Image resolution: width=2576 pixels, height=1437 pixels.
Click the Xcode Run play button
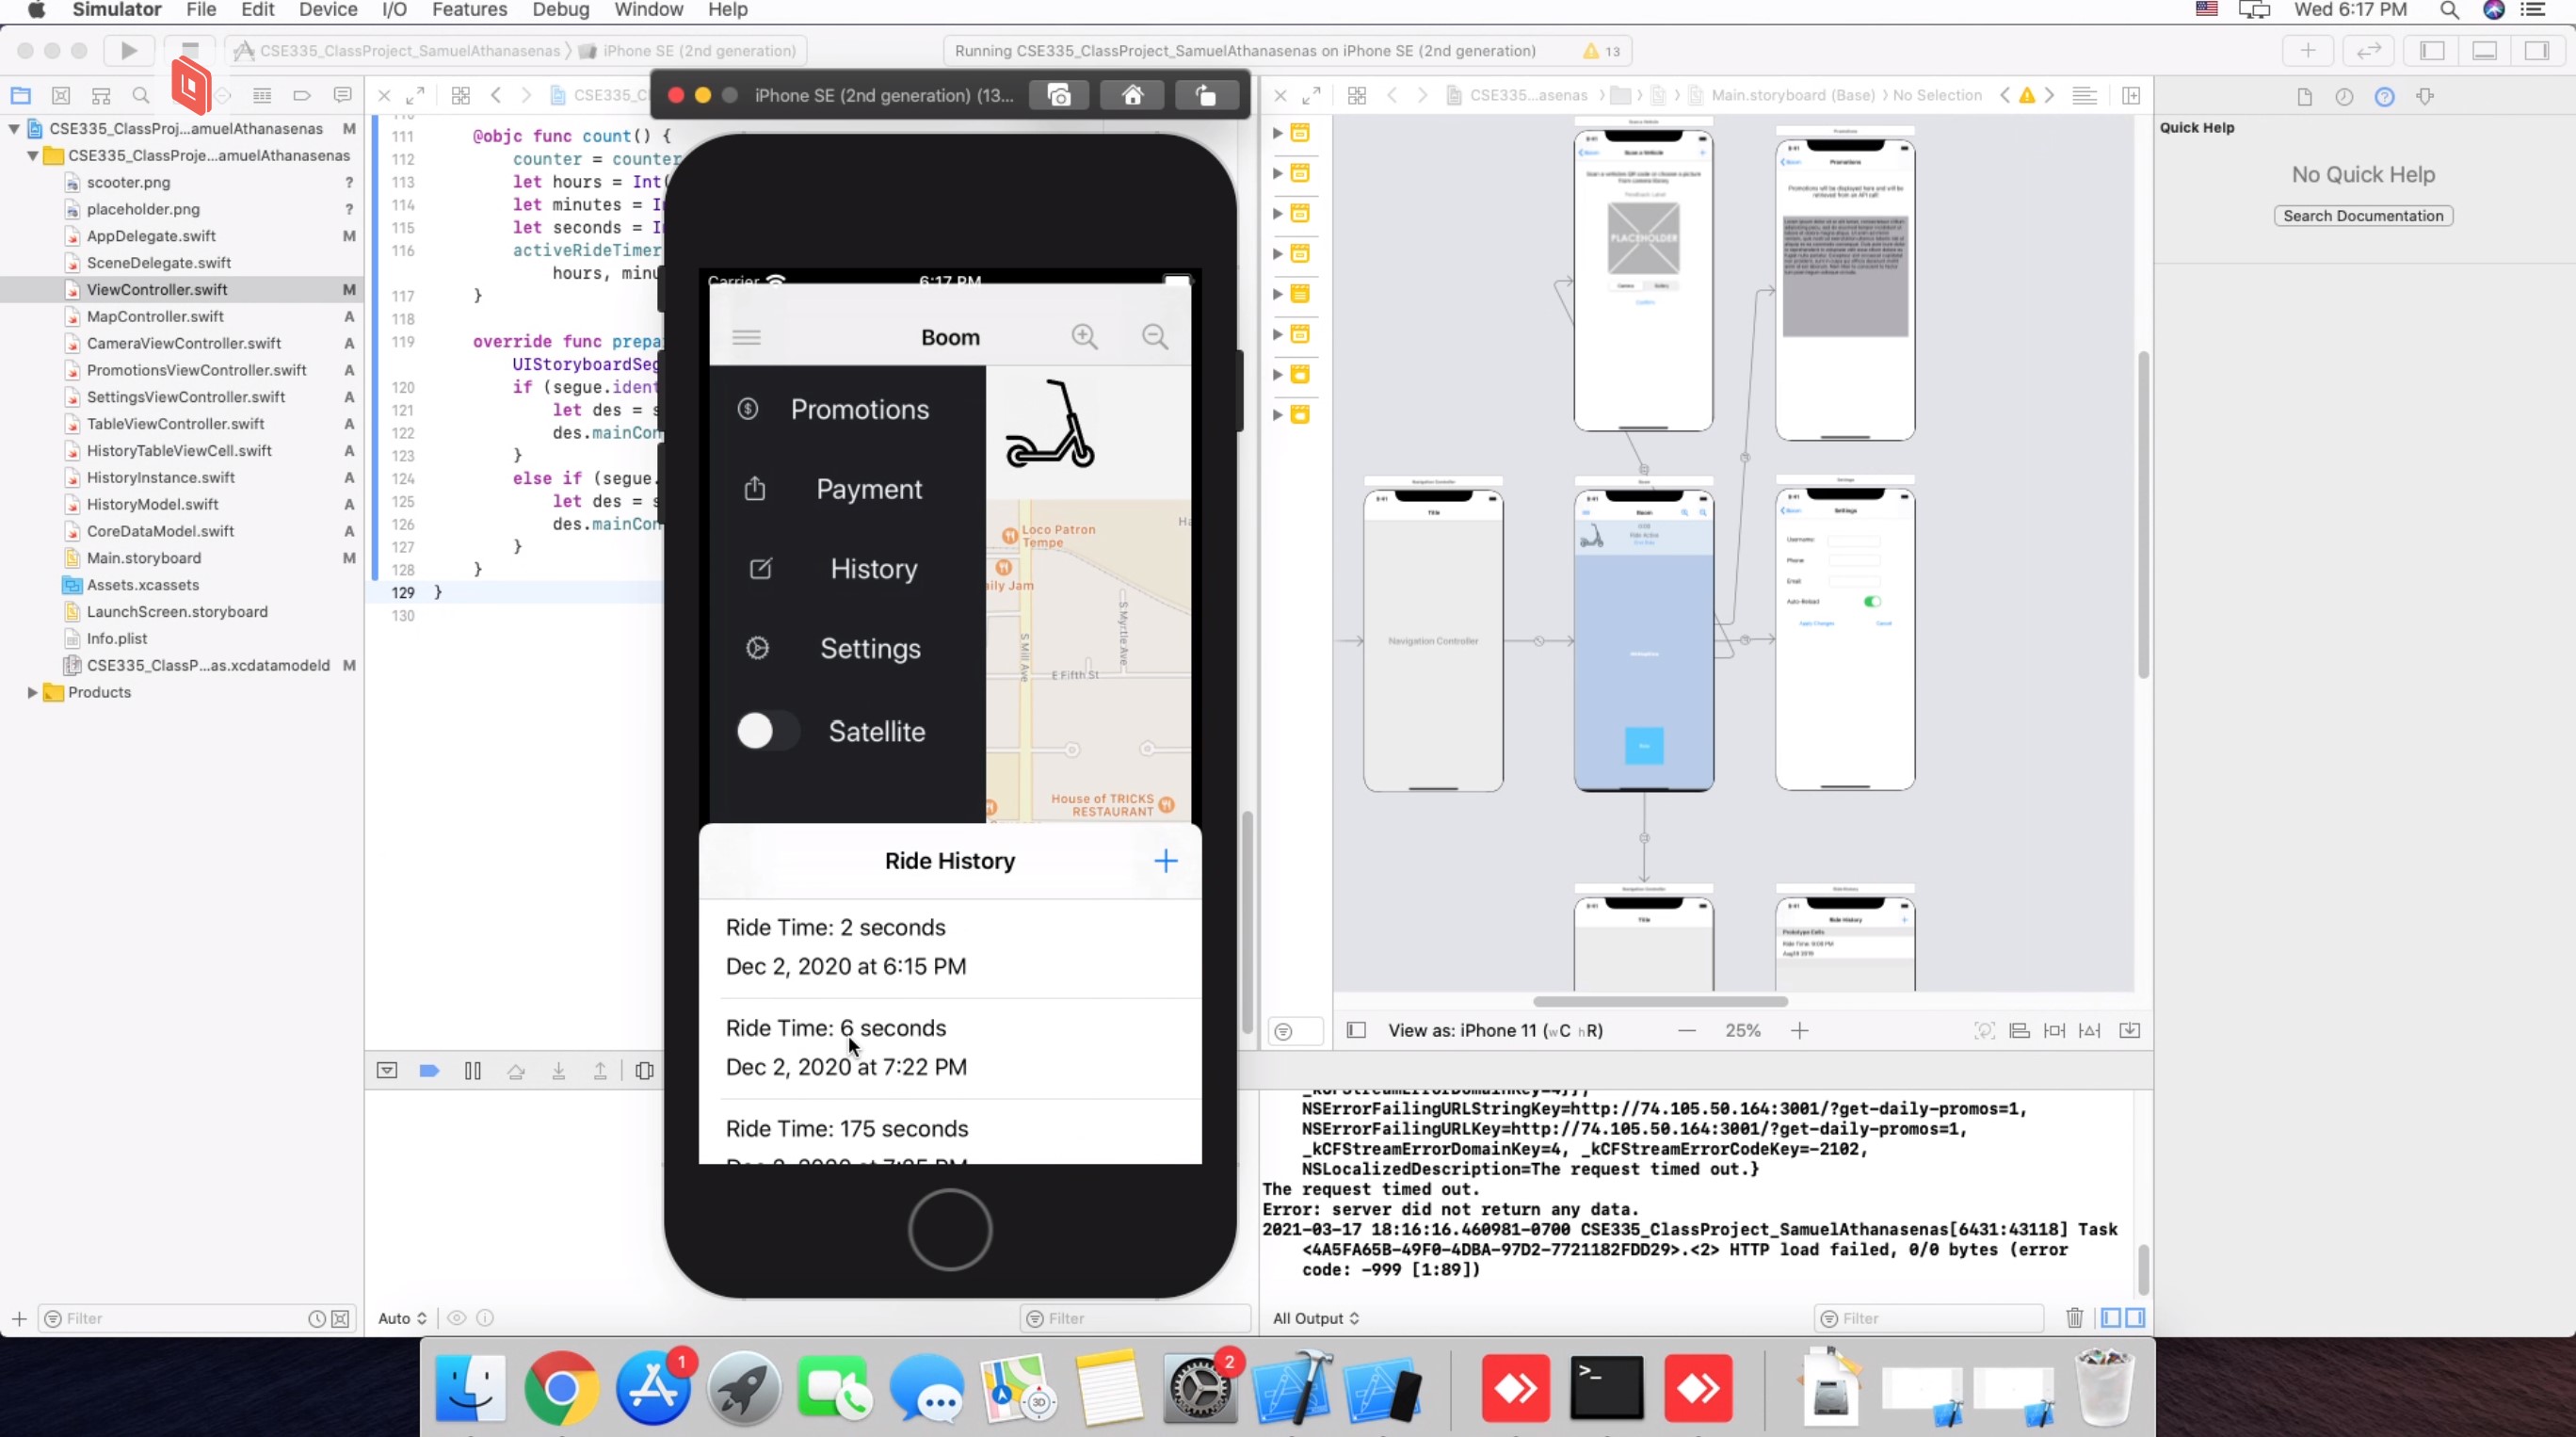pyautogui.click(x=129, y=50)
